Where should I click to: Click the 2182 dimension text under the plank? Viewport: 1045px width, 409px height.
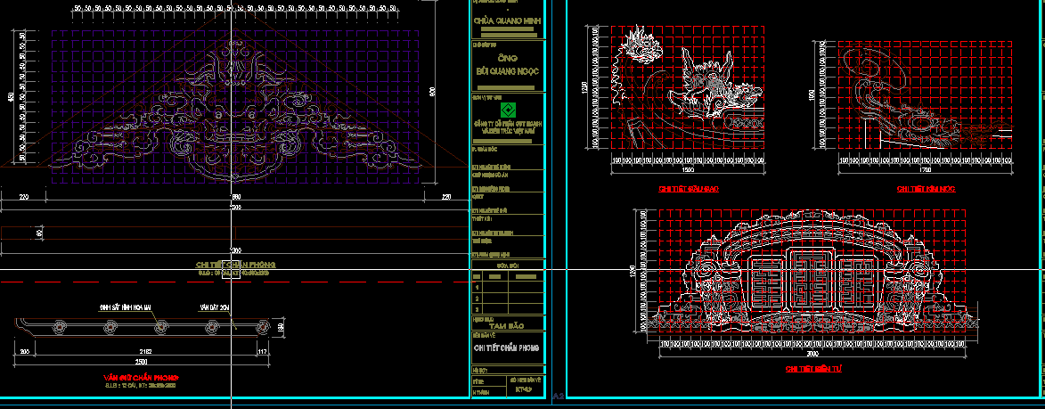(145, 351)
